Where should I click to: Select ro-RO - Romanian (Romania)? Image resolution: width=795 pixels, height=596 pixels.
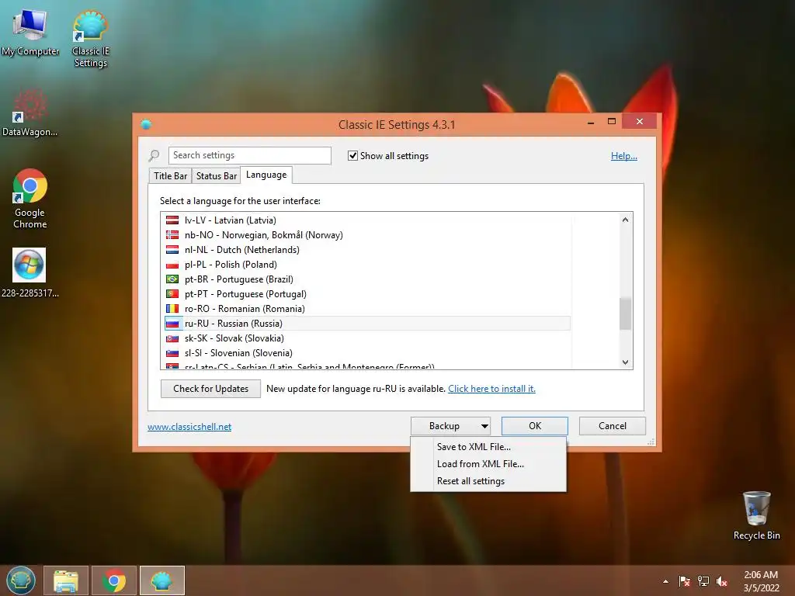point(367,309)
